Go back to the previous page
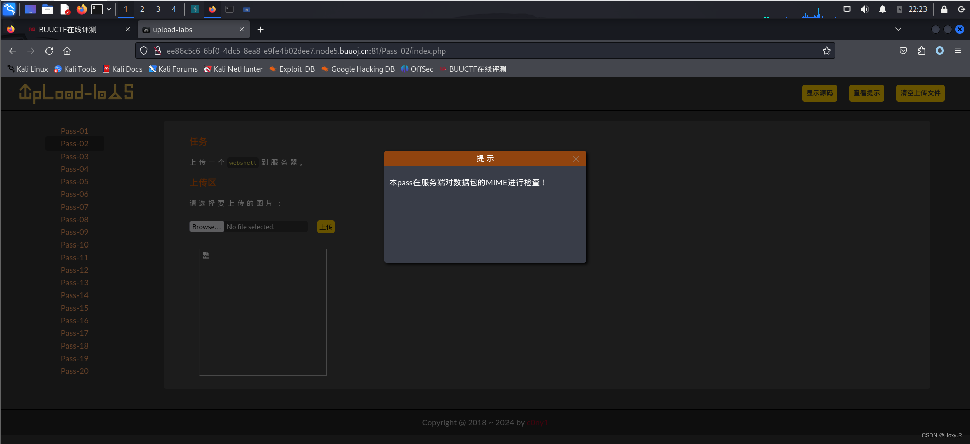 coord(13,51)
